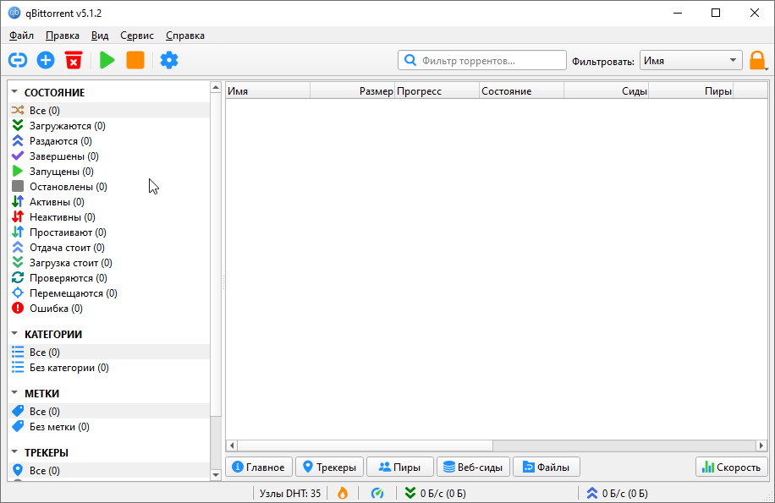Click the add torrent link toolbar icon
This screenshot has width=775, height=503.
pyautogui.click(x=17, y=60)
